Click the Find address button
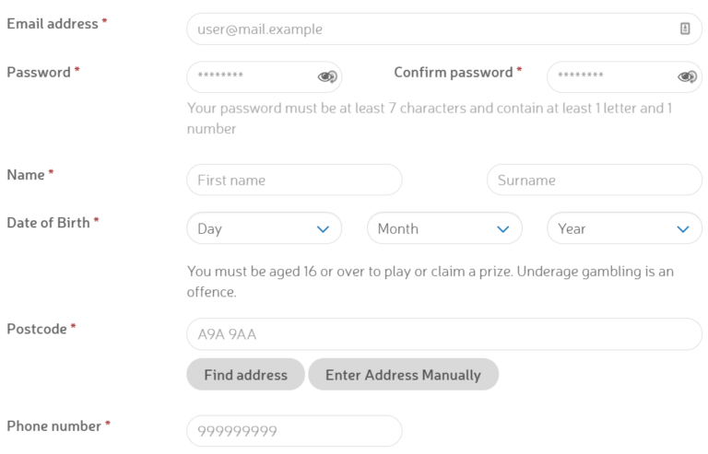Viewport: 708px width, 454px height. click(x=245, y=375)
